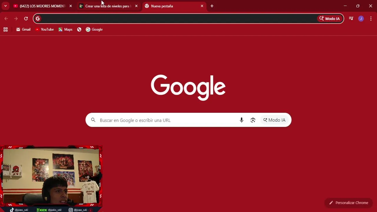Open the media controls icon in toolbar
Image resolution: width=377 pixels, height=212 pixels.
click(x=351, y=19)
